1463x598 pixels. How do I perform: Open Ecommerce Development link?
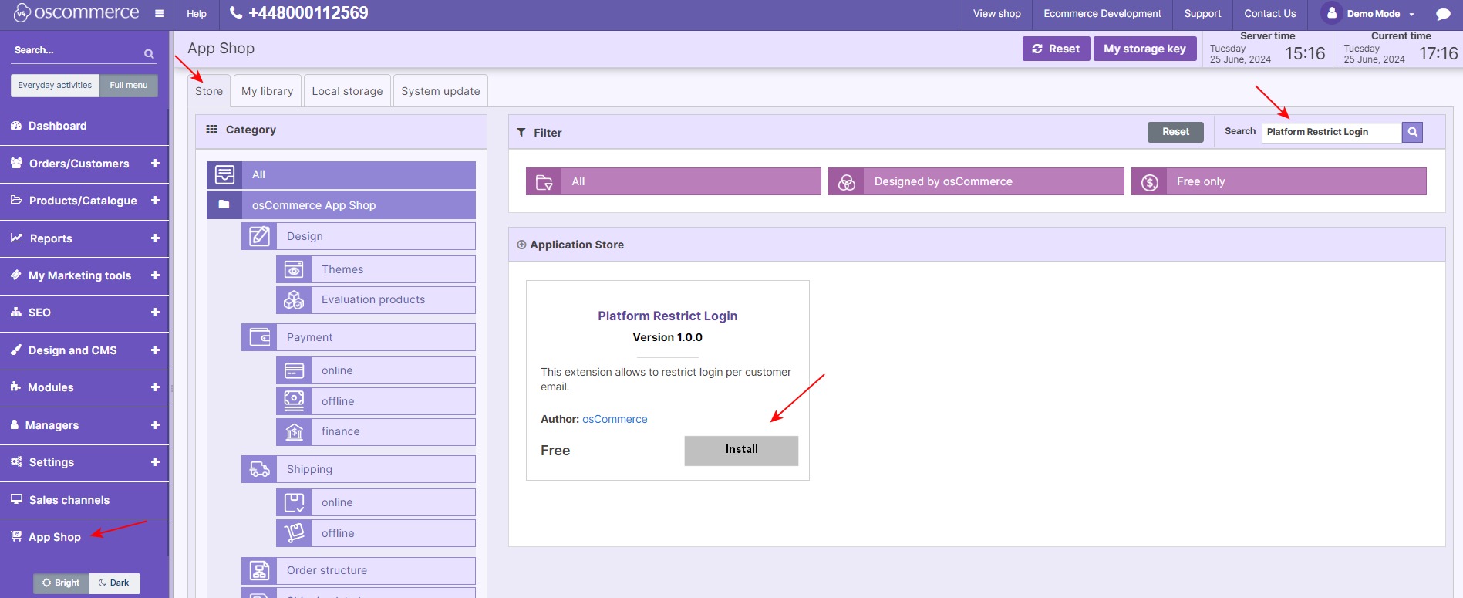coord(1102,14)
